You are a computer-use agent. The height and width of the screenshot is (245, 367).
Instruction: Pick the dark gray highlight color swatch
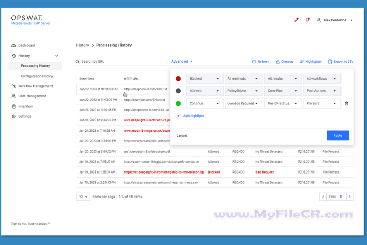pyautogui.click(x=178, y=91)
